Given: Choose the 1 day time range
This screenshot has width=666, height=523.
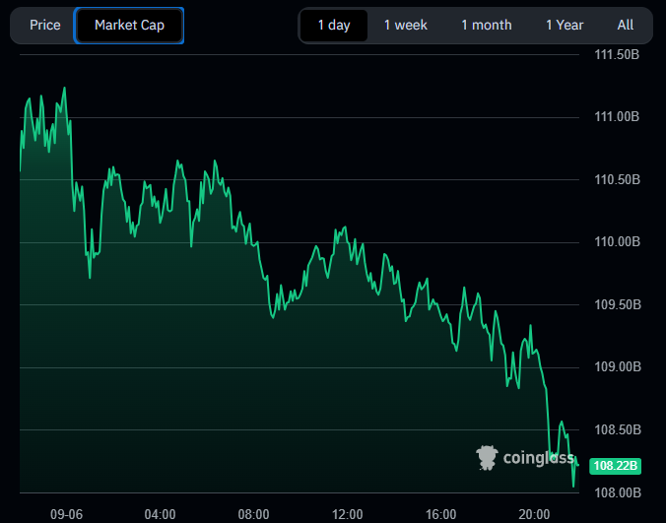Looking at the screenshot, I should pyautogui.click(x=334, y=26).
